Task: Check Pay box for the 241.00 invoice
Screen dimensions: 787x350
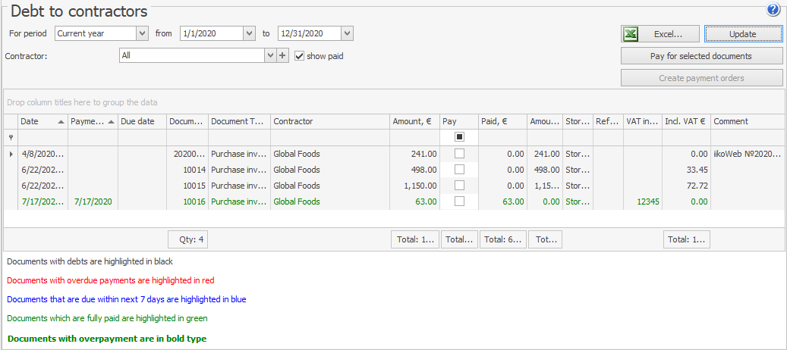Action: click(459, 154)
